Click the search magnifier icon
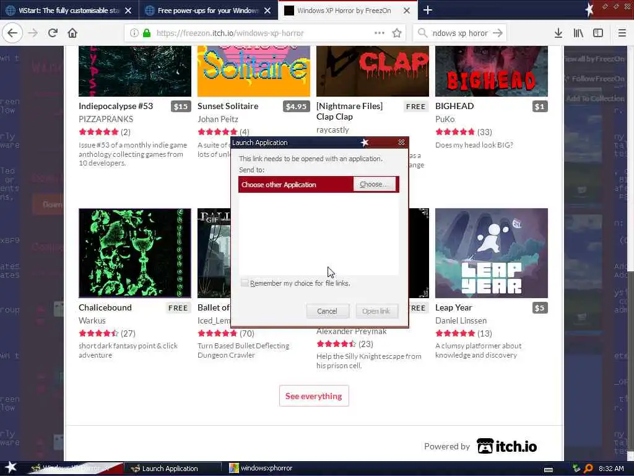This screenshot has height=476, width=634. pyautogui.click(x=422, y=33)
